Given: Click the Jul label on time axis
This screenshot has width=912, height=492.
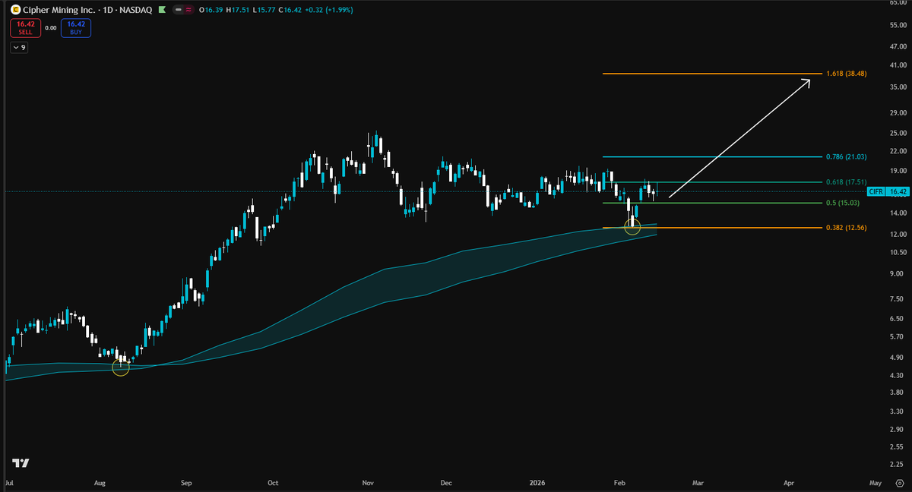Looking at the screenshot, I should point(8,483).
